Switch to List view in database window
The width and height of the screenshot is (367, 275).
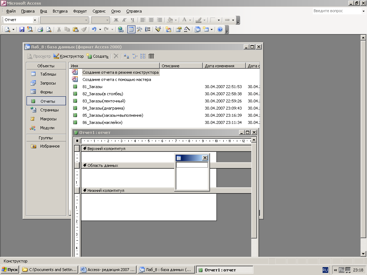pyautogui.click(x=143, y=56)
